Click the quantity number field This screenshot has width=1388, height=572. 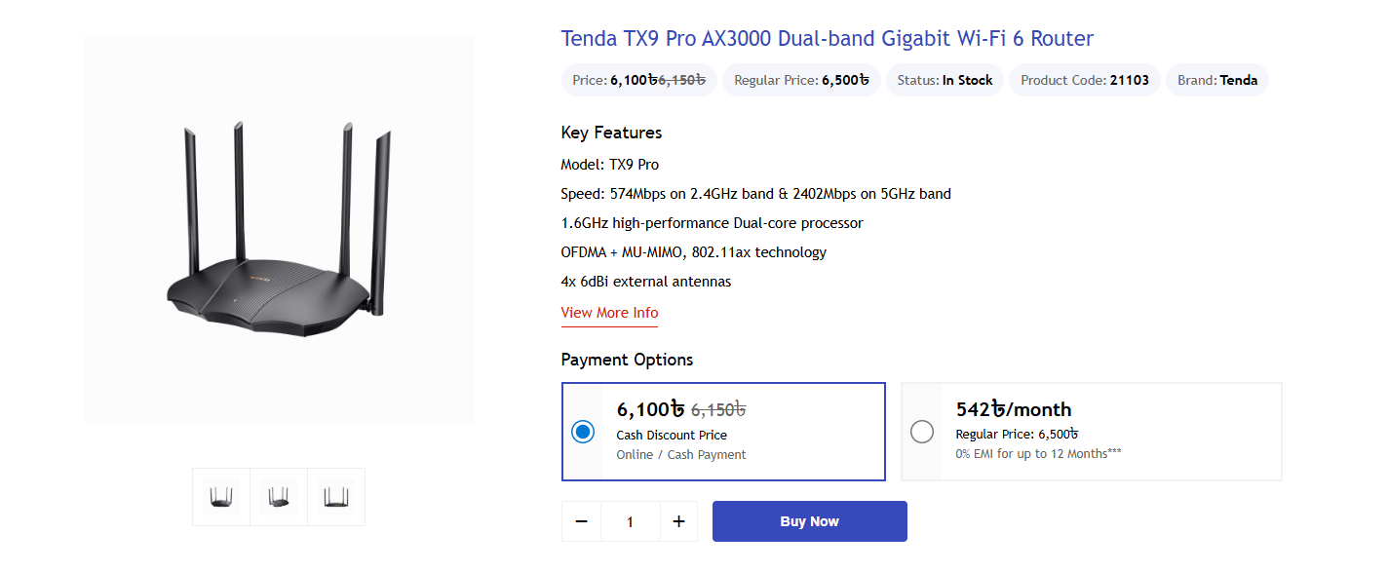pyautogui.click(x=630, y=520)
